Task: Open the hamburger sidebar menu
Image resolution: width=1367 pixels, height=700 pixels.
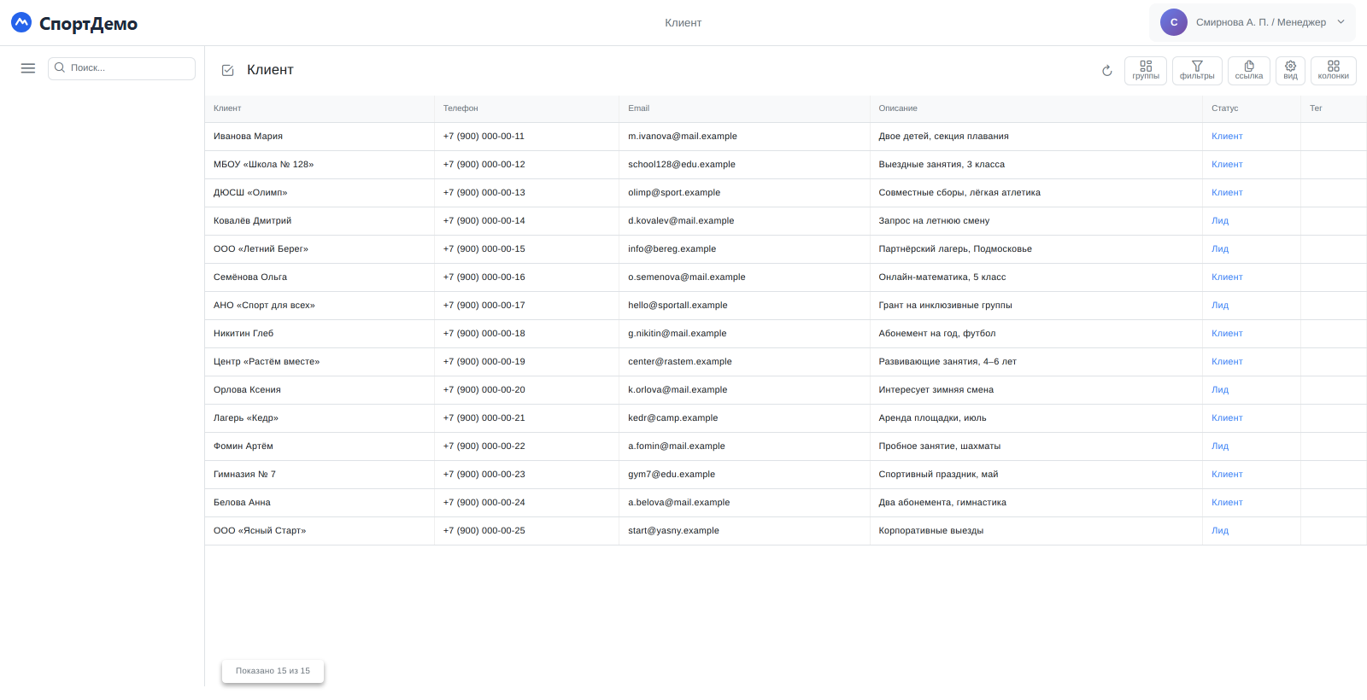Action: [x=28, y=68]
